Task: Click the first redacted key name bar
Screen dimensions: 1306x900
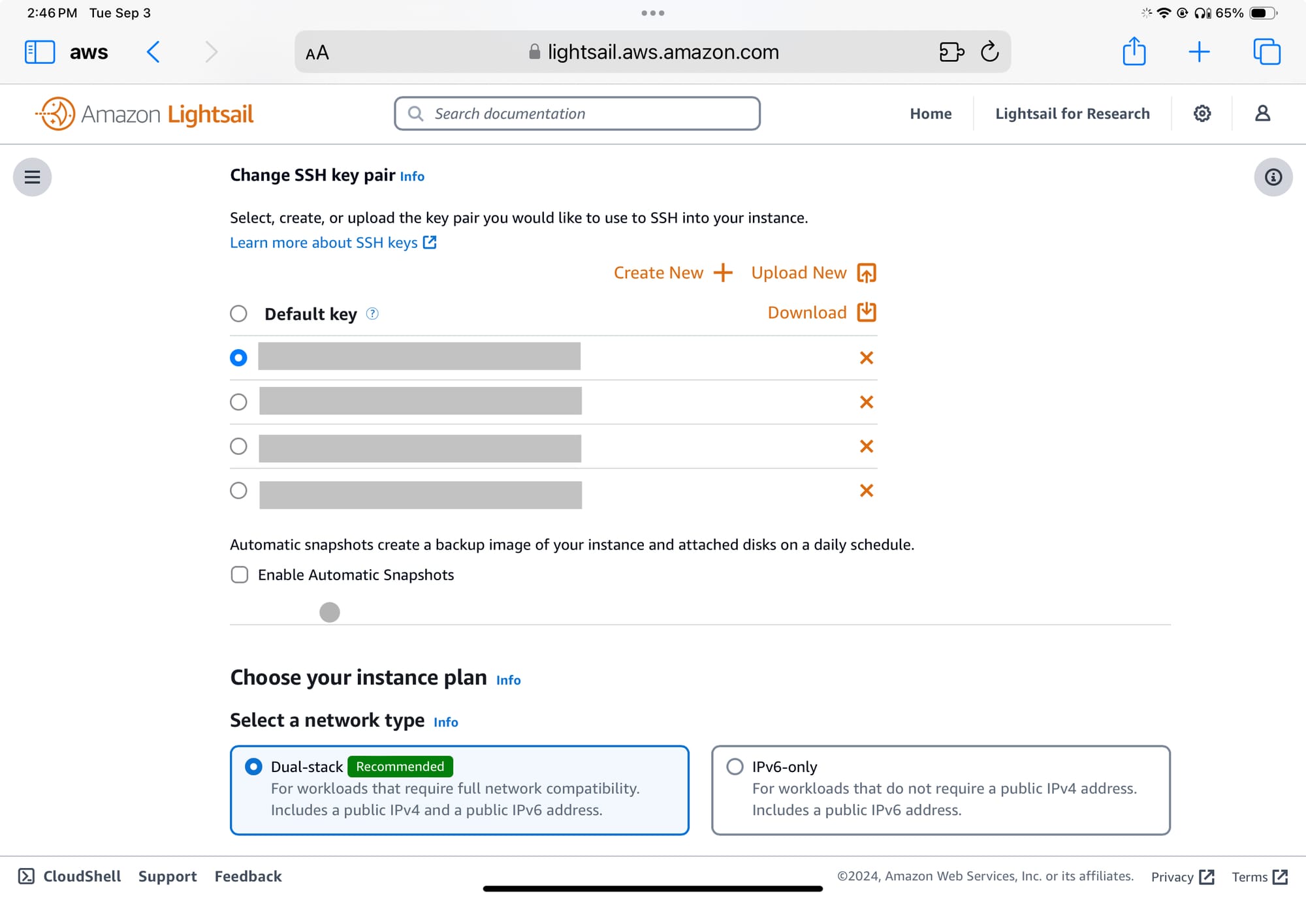Action: coord(419,356)
